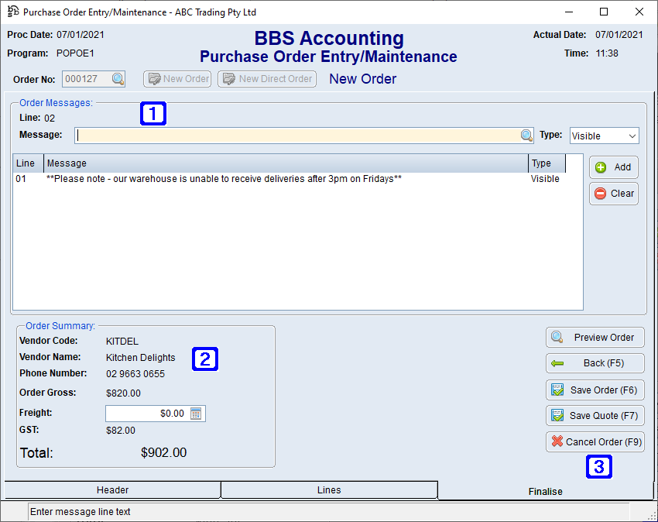This screenshot has width=658, height=522.
Task: Switch to the Lines tab
Action: pos(328,489)
